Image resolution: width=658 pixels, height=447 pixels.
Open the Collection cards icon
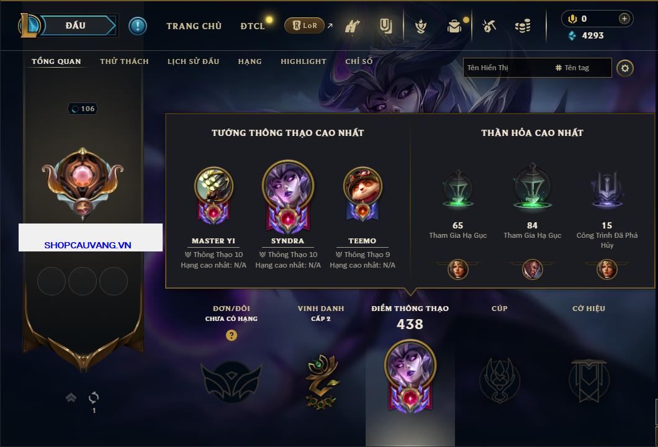(385, 26)
